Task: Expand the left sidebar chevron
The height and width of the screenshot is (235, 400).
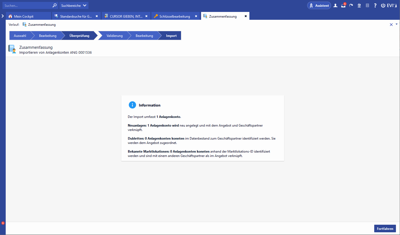Action: (x=3, y=16)
